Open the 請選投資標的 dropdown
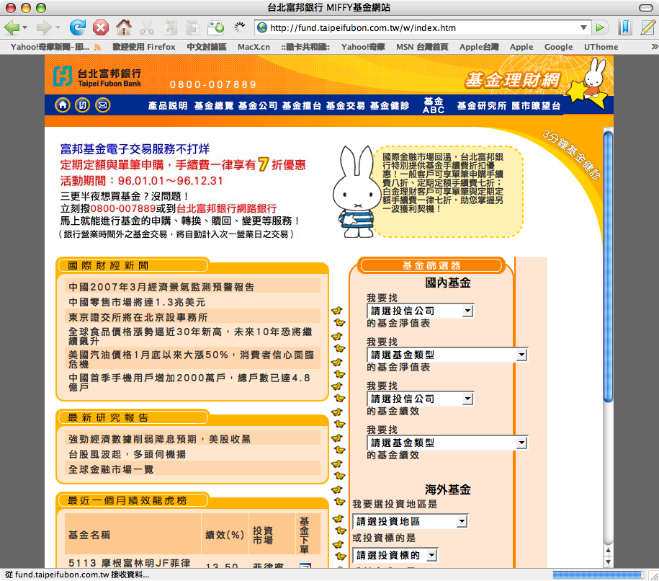Image resolution: width=659 pixels, height=581 pixels. coord(395,555)
